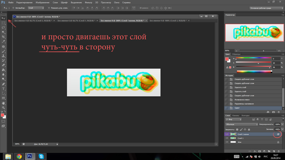Click the layer style fx icon
Viewport: 285px width, 160px height.
point(255,151)
